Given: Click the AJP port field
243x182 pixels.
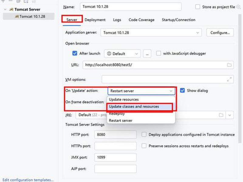Looking at the screenshot, I should tap(115, 169).
